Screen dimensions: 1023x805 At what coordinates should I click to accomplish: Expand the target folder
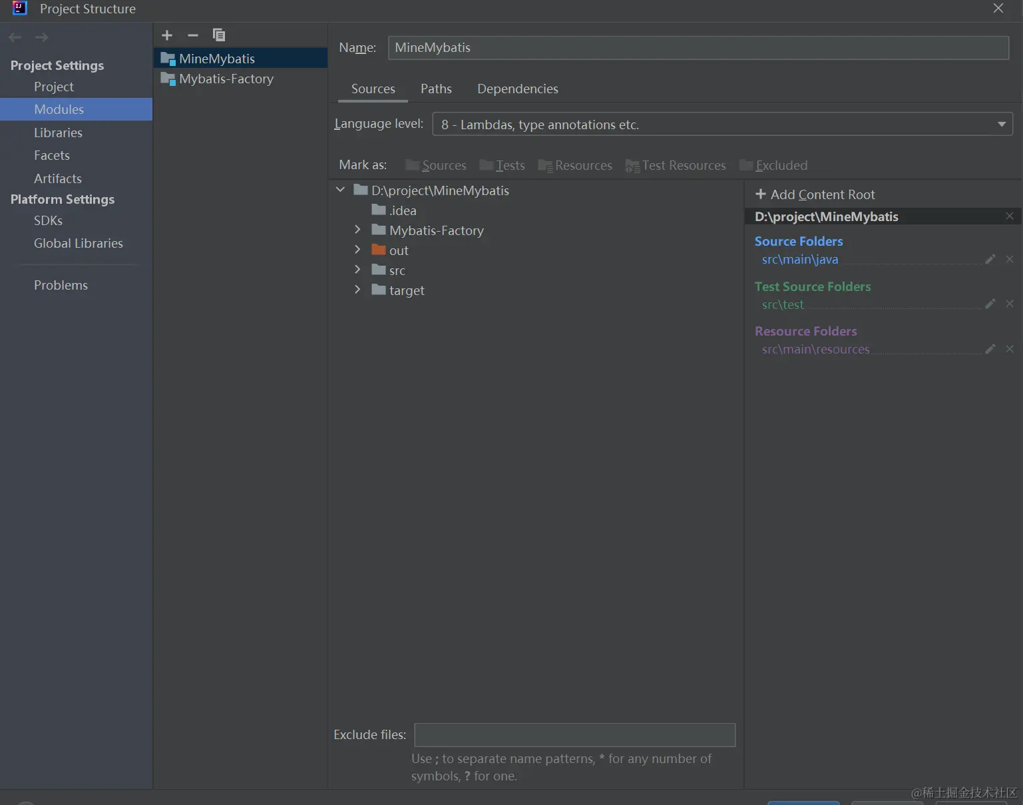357,290
